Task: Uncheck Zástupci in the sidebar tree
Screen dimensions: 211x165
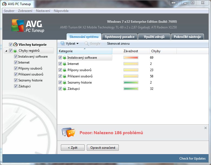Action: tap(16, 86)
